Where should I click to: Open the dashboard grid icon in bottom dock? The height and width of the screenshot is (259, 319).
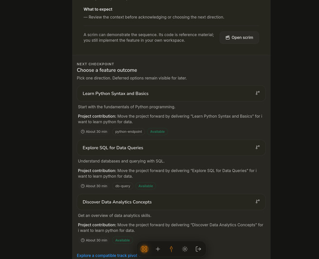click(144, 249)
